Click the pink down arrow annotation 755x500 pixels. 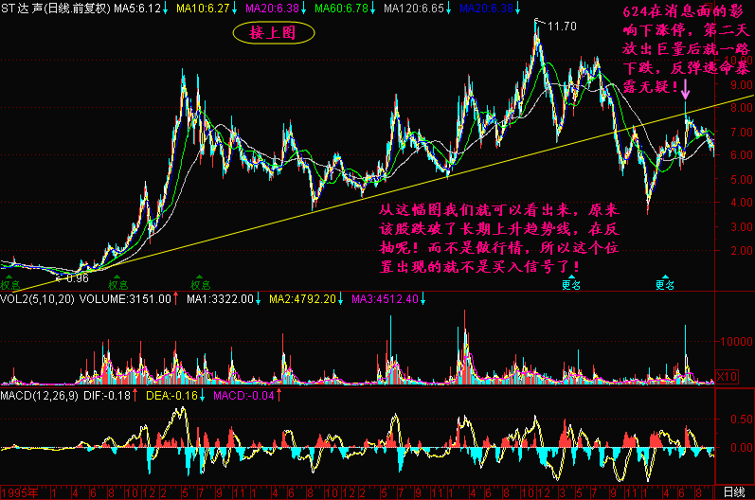(686, 90)
